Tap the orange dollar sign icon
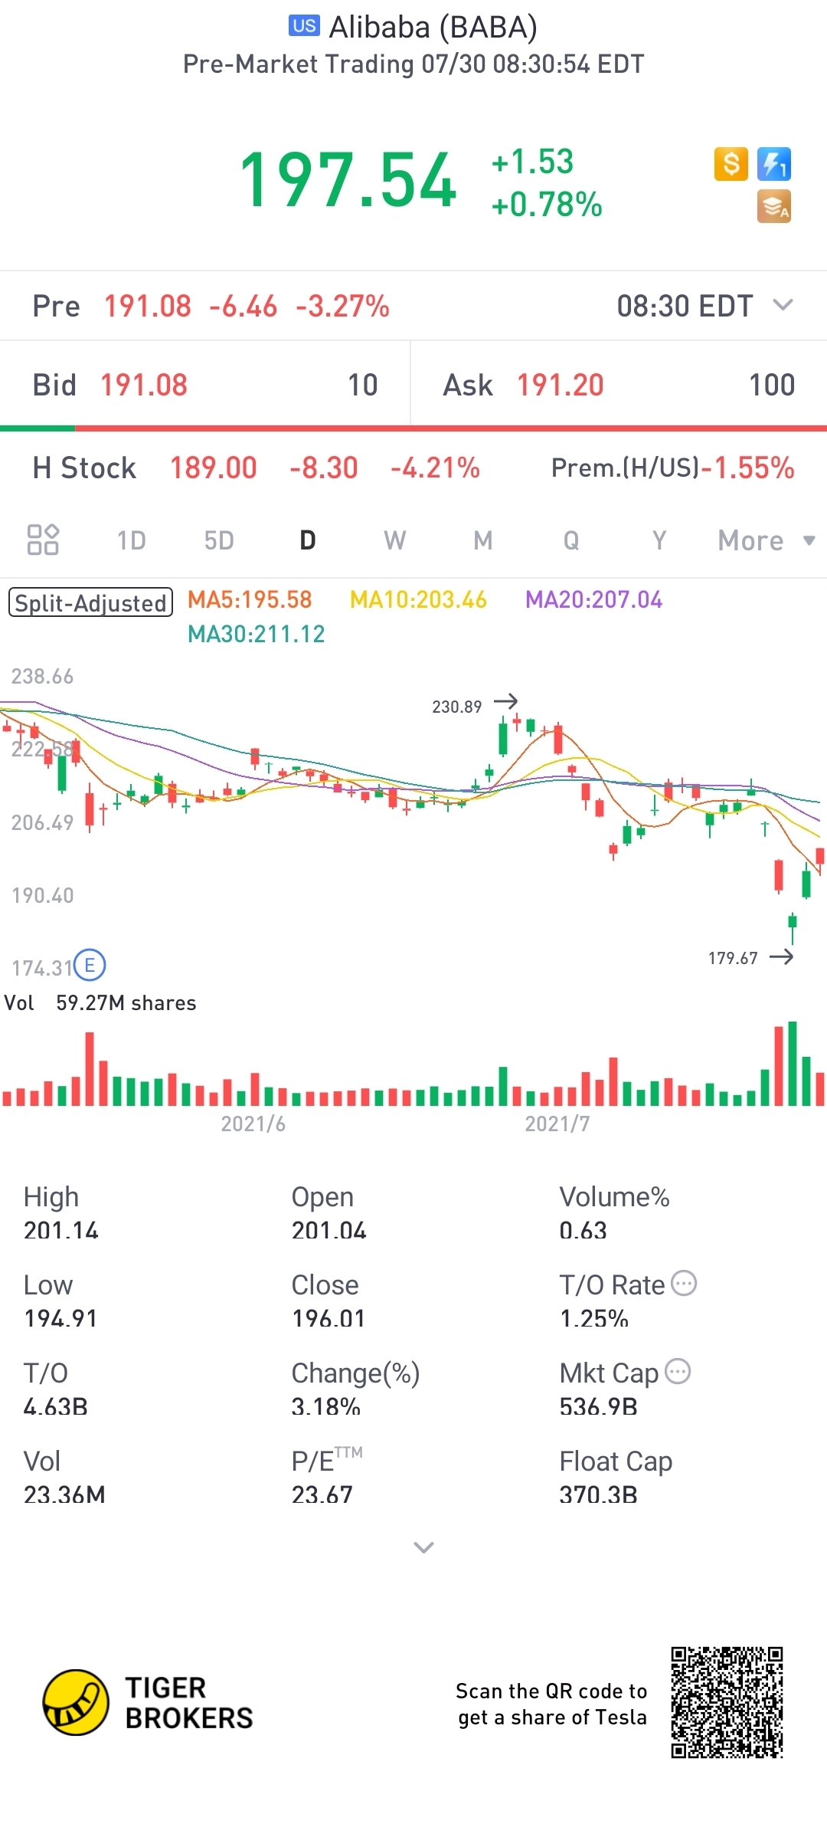Viewport: 827px width, 1824px height. pos(731,164)
